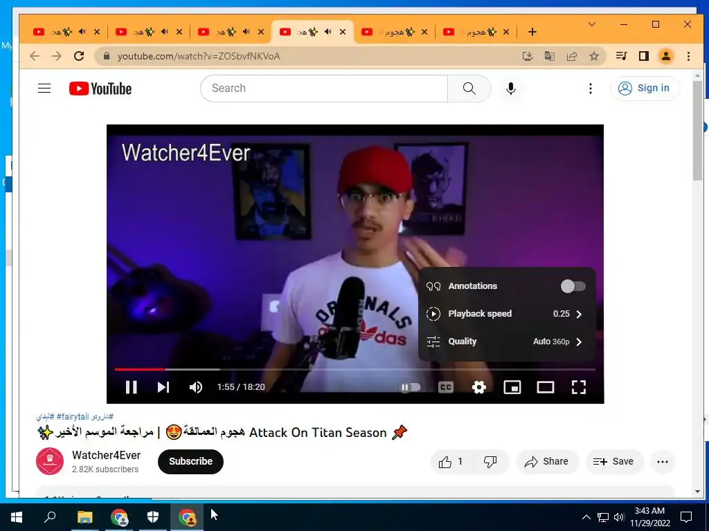Screen dimensions: 709x531
Task: Skip to the next video
Action: 163,387
